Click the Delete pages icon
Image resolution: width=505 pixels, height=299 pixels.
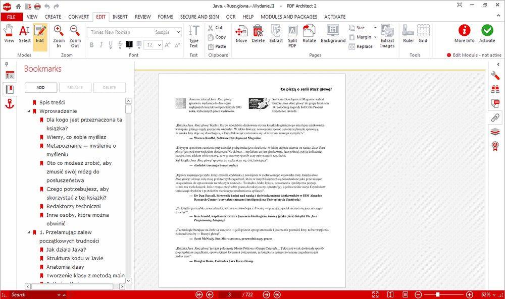258,34
